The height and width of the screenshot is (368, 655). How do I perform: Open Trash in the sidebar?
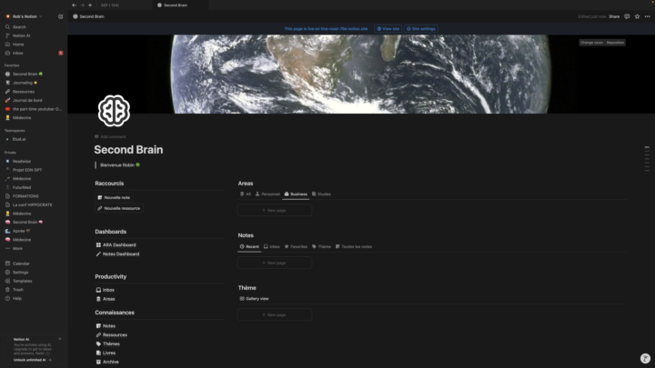point(17,289)
